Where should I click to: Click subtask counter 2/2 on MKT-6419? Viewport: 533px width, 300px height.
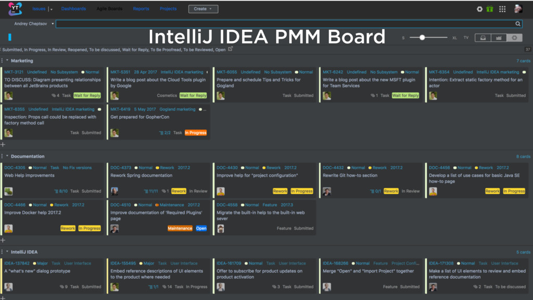165,133
